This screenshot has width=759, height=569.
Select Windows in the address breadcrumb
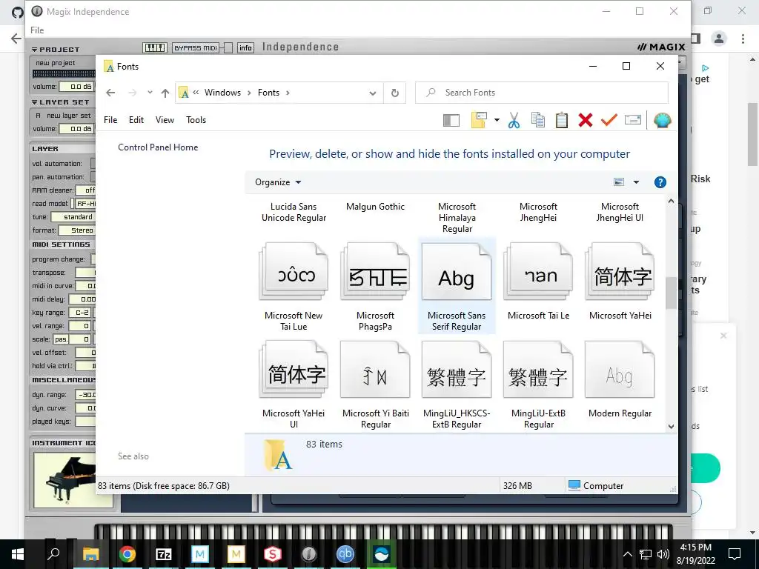(222, 93)
